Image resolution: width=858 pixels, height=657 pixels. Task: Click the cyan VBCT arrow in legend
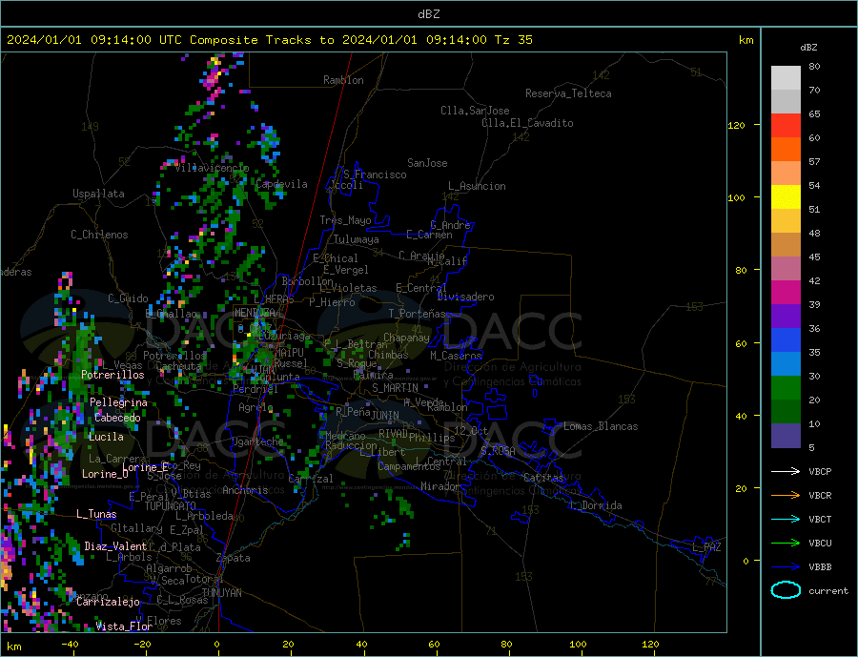click(x=786, y=519)
